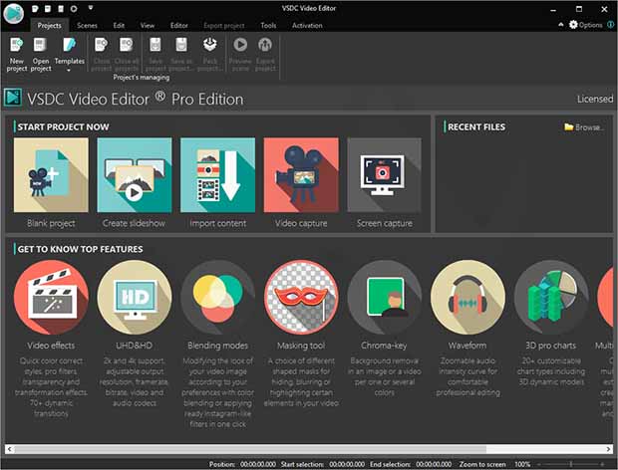
Task: Open Options with the gear icon
Action: click(x=586, y=25)
